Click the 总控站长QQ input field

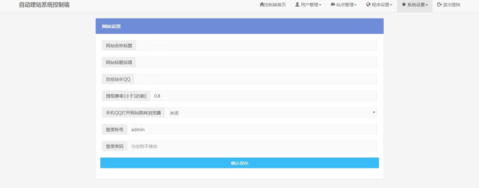(256, 79)
